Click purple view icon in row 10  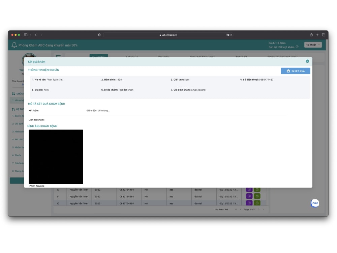click(249, 190)
